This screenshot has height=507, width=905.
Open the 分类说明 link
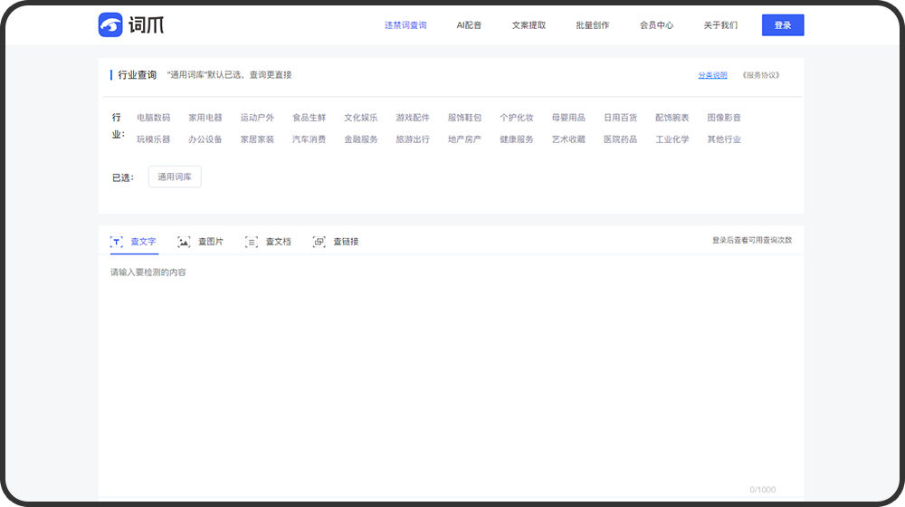pyautogui.click(x=712, y=75)
